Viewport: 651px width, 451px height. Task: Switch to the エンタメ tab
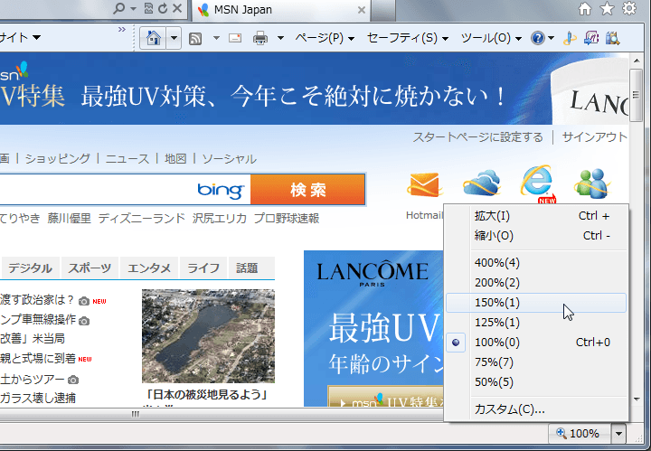tap(149, 268)
